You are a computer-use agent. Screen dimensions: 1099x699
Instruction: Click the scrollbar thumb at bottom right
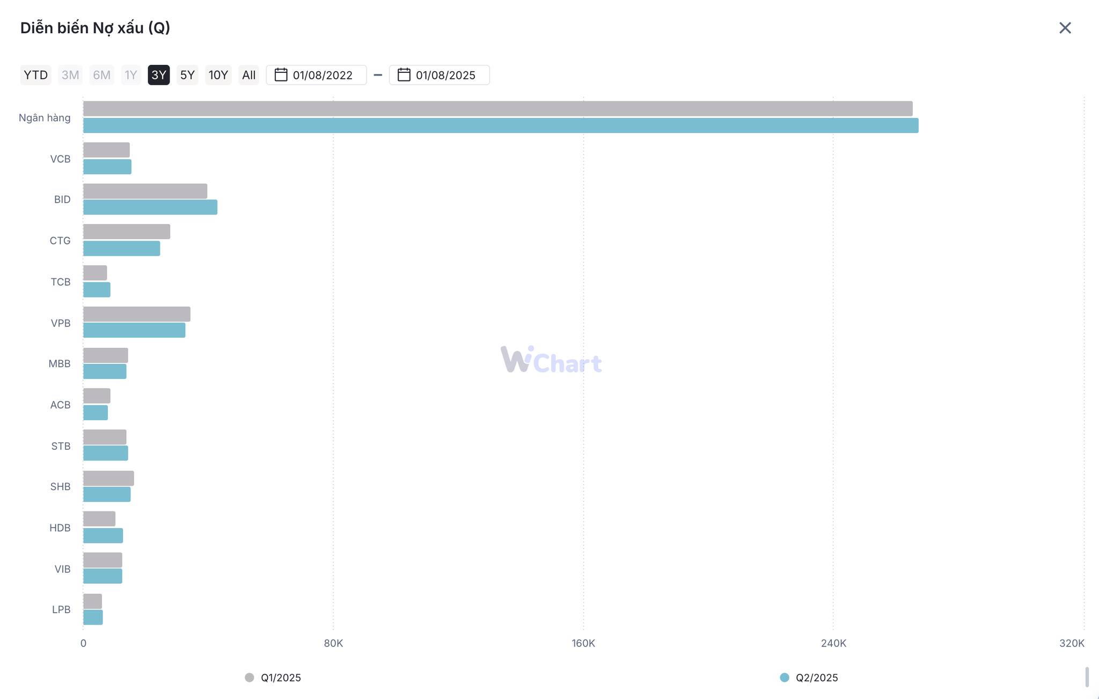(x=1087, y=676)
